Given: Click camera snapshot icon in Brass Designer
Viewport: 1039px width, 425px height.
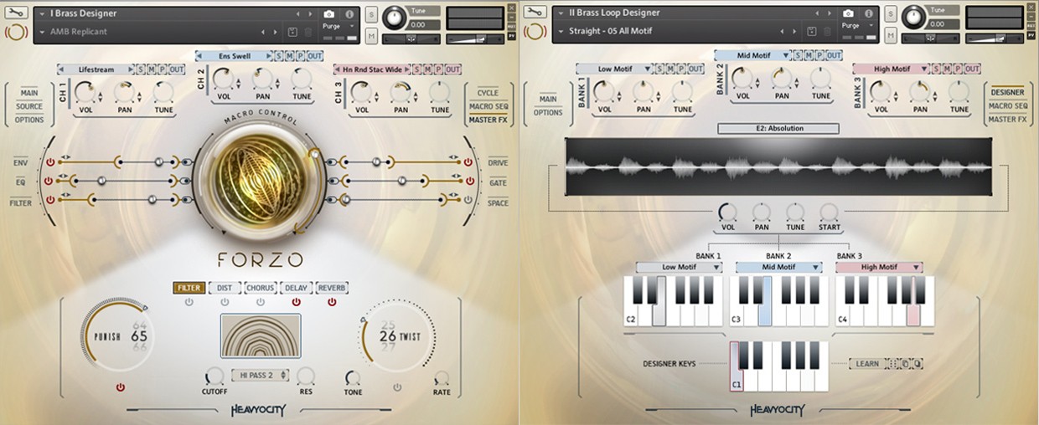Looking at the screenshot, I should 329,14.
